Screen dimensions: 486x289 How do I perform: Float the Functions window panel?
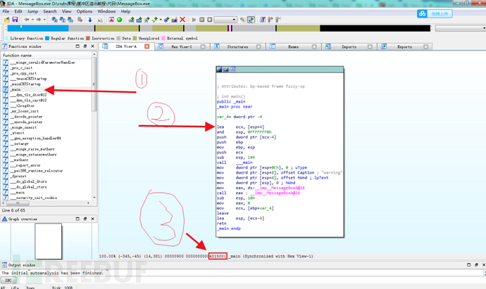85,46
